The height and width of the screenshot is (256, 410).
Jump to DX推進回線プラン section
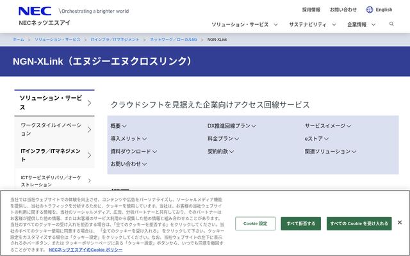pos(232,126)
